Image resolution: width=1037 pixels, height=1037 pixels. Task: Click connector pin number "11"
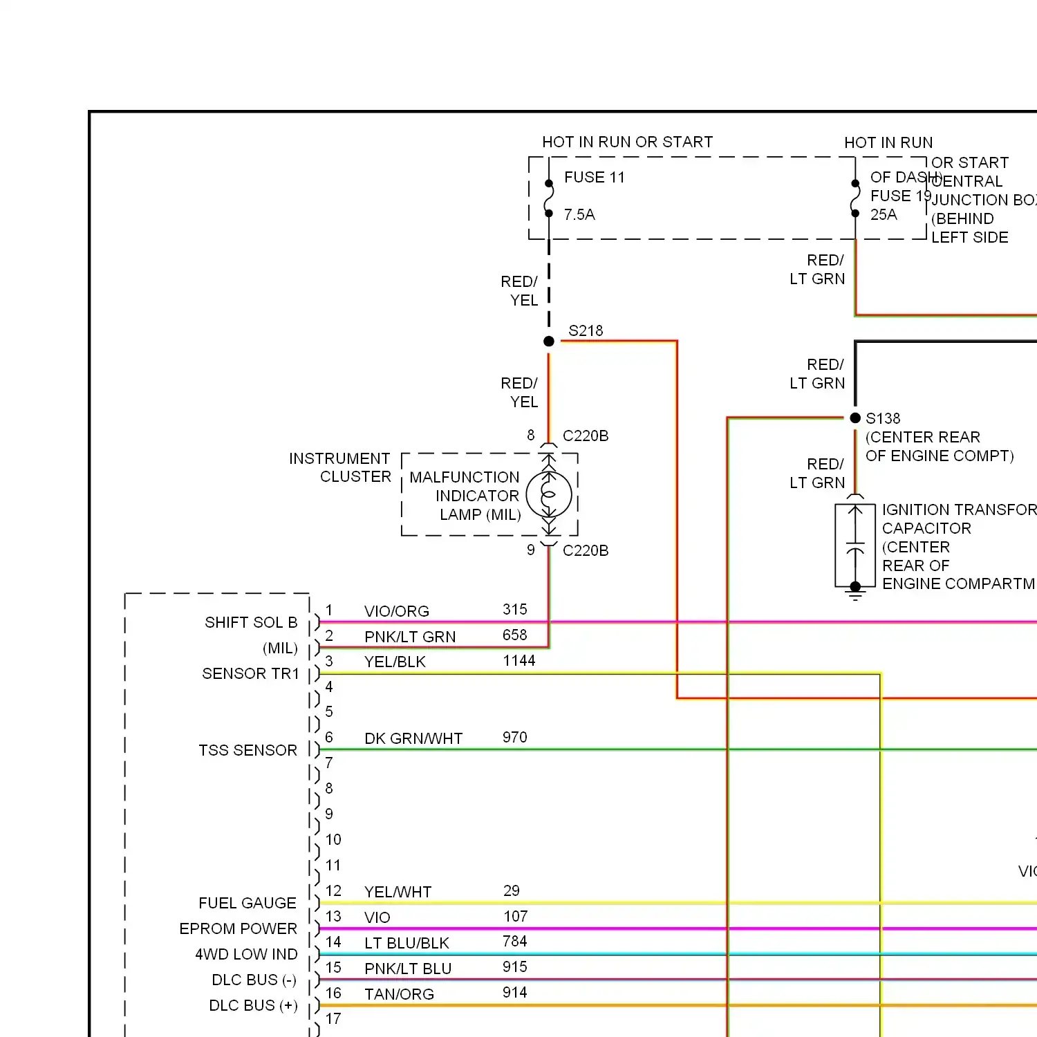pyautogui.click(x=333, y=865)
